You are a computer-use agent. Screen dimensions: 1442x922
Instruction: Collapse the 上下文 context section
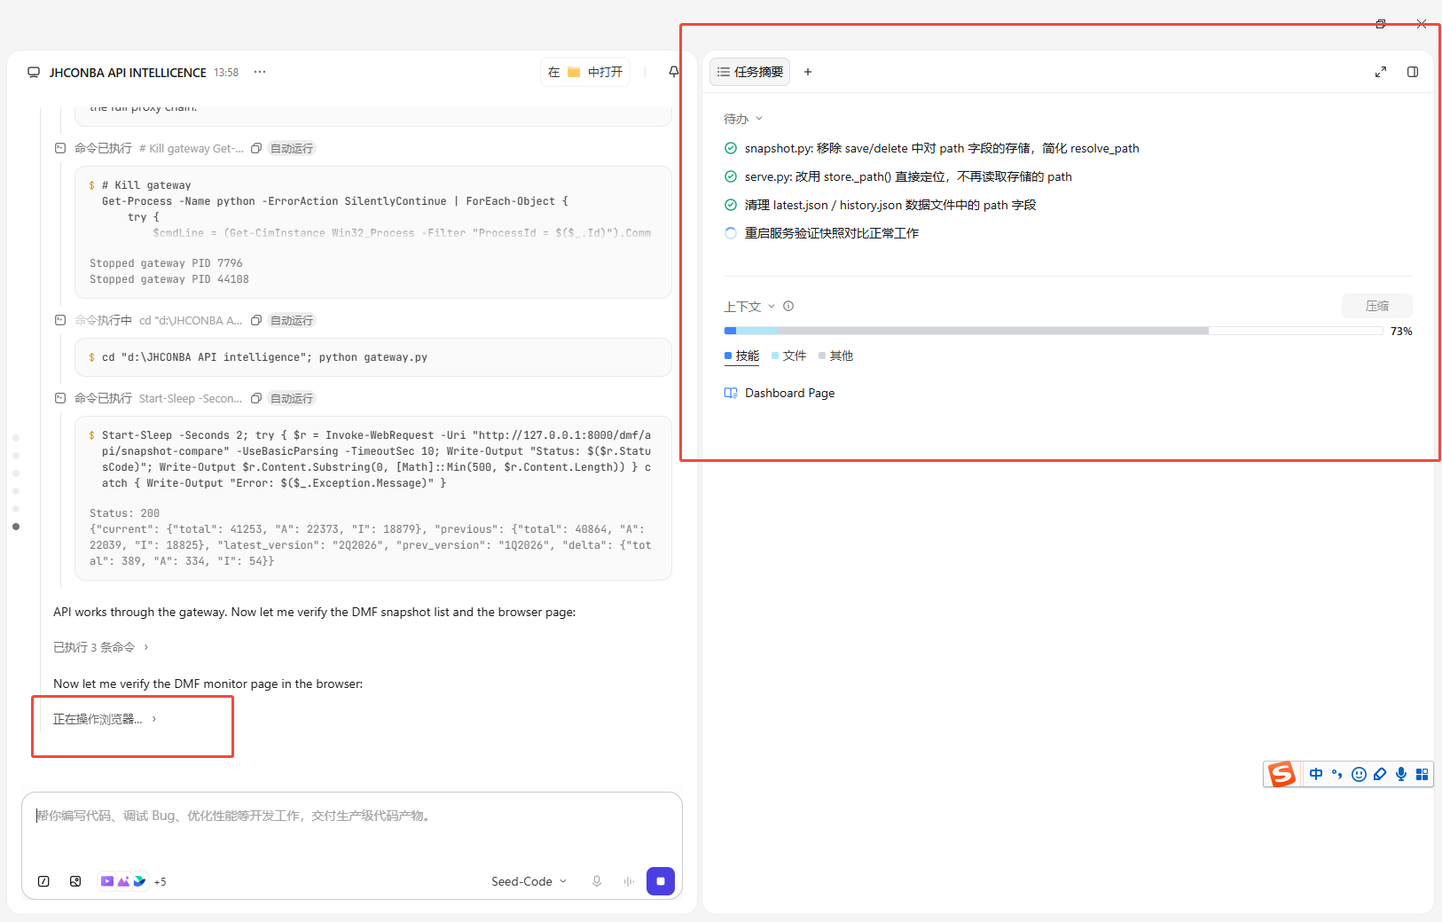(749, 307)
